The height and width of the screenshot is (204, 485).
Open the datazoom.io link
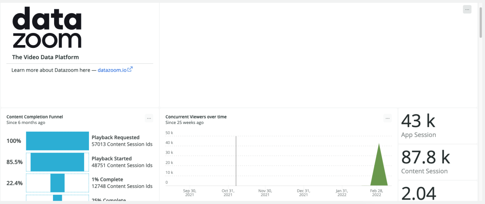pos(112,70)
